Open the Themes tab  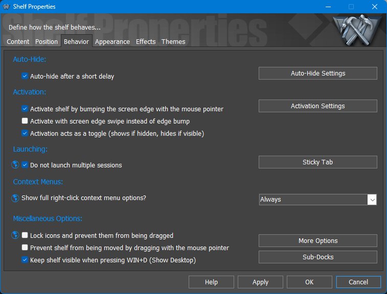173,42
